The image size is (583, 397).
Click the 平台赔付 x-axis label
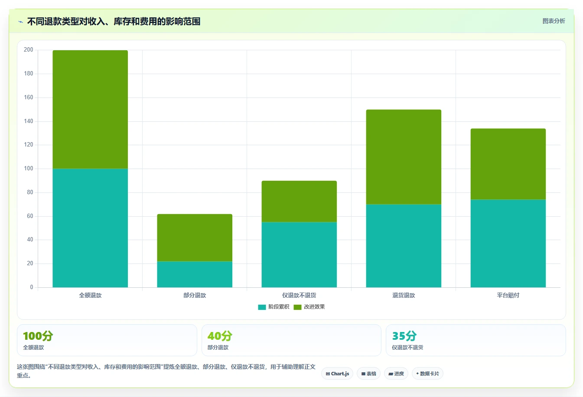[x=508, y=295]
